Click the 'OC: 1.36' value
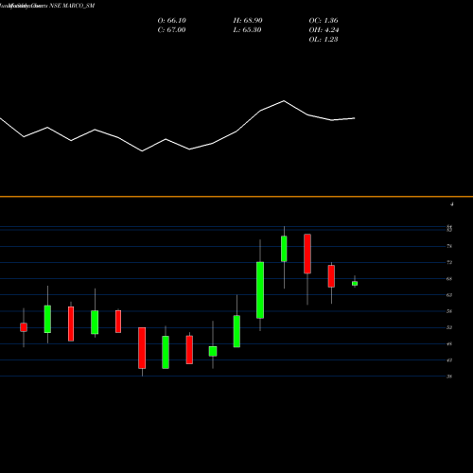The height and width of the screenshot is (473, 473). pyautogui.click(x=324, y=21)
